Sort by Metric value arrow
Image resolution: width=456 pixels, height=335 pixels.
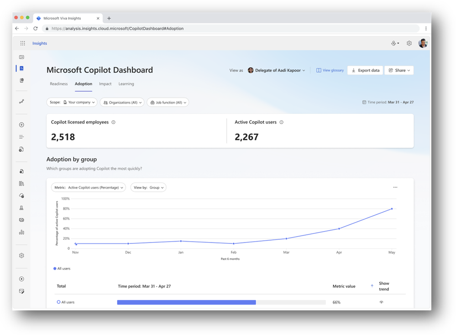pos(372,286)
